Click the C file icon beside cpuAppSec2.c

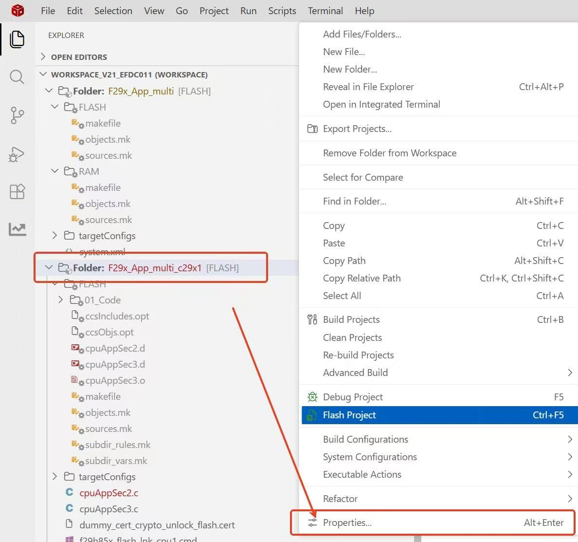coord(69,492)
